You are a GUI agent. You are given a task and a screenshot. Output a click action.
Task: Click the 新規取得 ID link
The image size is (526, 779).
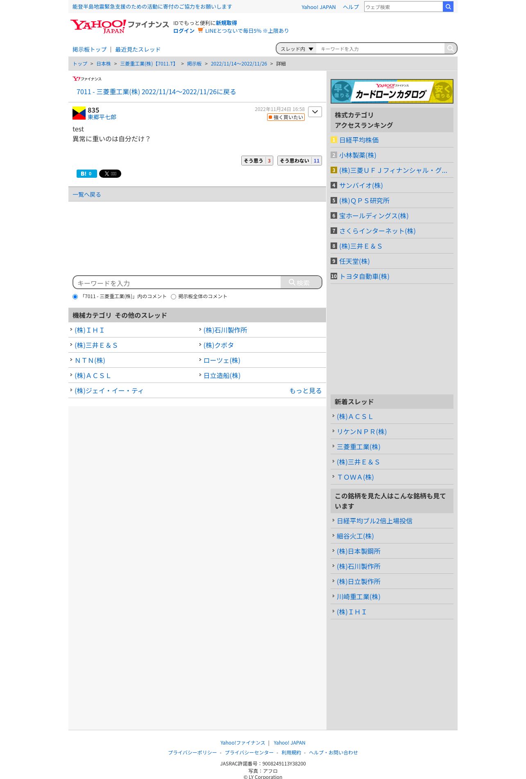(226, 23)
